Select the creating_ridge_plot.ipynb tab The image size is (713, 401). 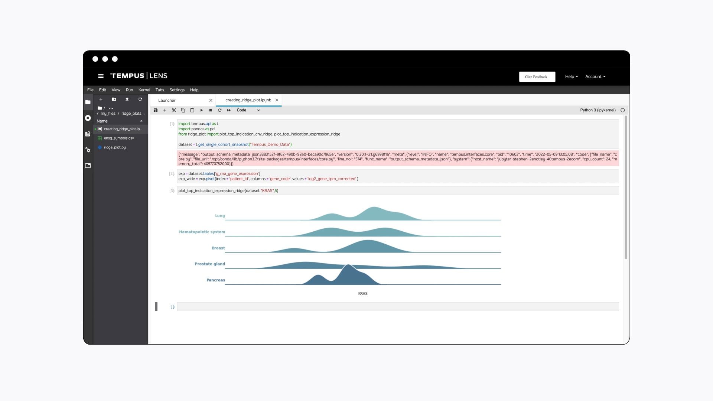248,100
